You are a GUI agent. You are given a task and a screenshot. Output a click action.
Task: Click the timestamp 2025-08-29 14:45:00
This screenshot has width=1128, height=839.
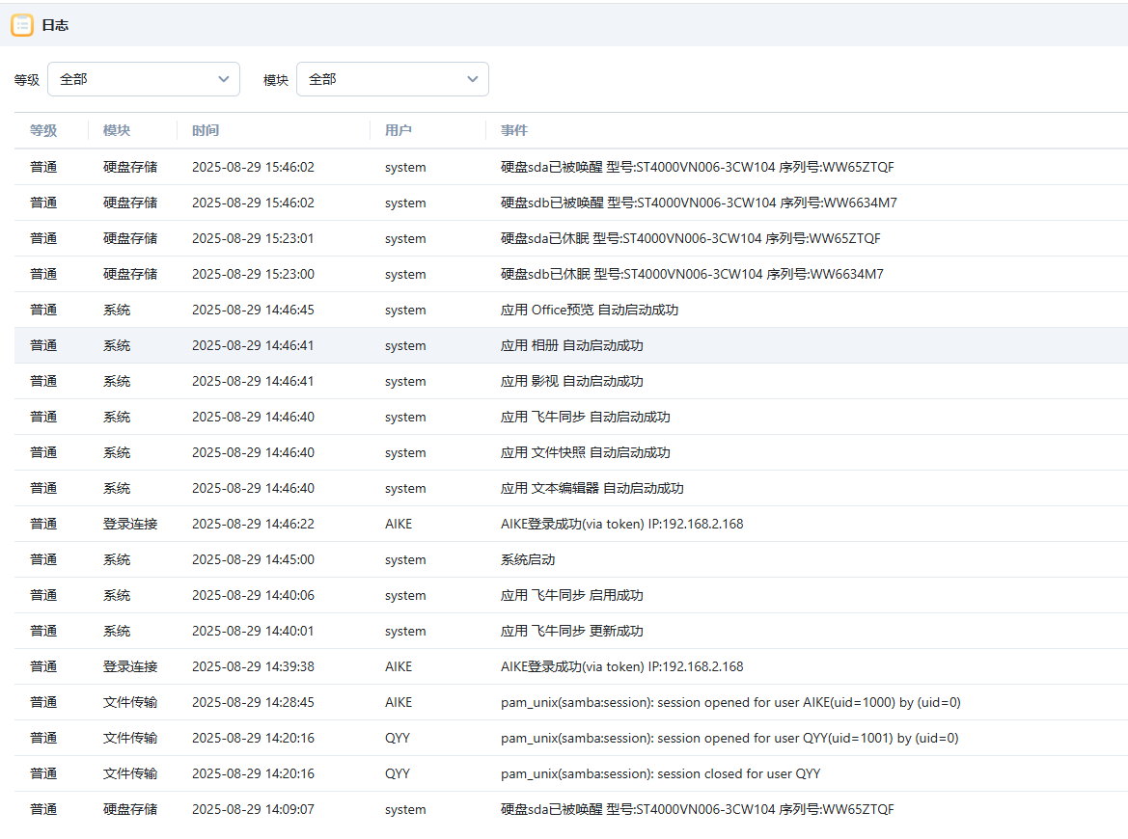[253, 559]
